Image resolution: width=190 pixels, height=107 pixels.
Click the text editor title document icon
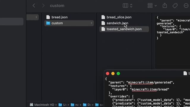coord(185,73)
